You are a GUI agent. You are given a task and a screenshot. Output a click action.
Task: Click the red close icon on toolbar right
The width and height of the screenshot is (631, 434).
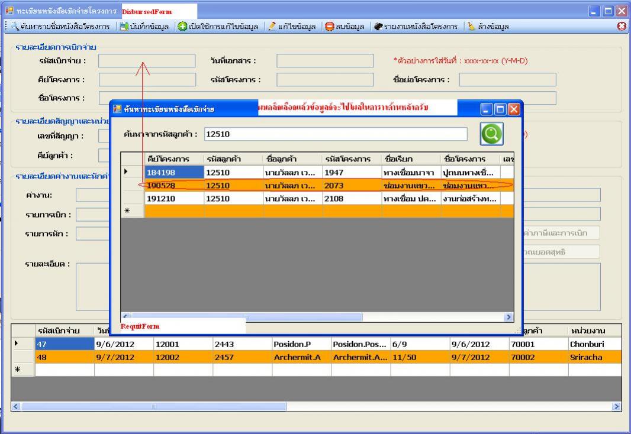(622, 27)
